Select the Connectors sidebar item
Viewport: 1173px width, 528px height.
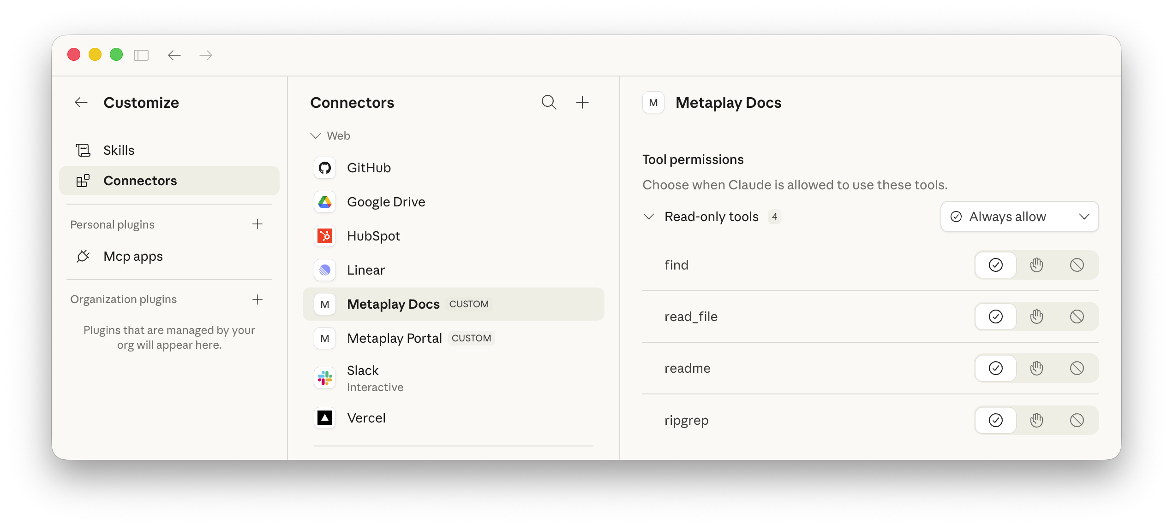[140, 181]
